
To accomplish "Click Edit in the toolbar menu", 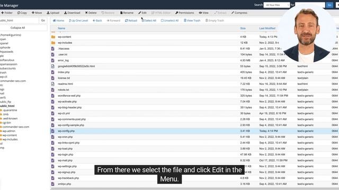I will (142, 13).
